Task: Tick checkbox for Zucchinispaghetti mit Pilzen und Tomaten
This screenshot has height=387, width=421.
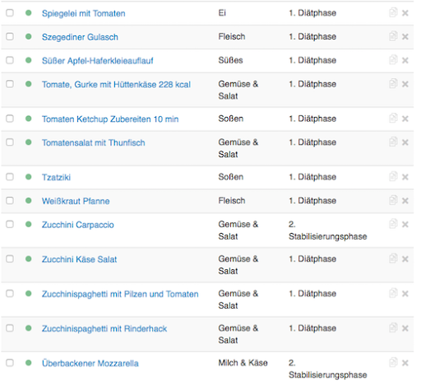Action: click(x=10, y=293)
